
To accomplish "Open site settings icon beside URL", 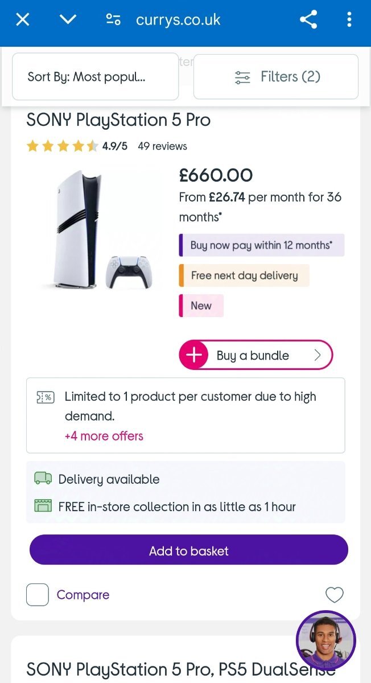I will [x=113, y=20].
